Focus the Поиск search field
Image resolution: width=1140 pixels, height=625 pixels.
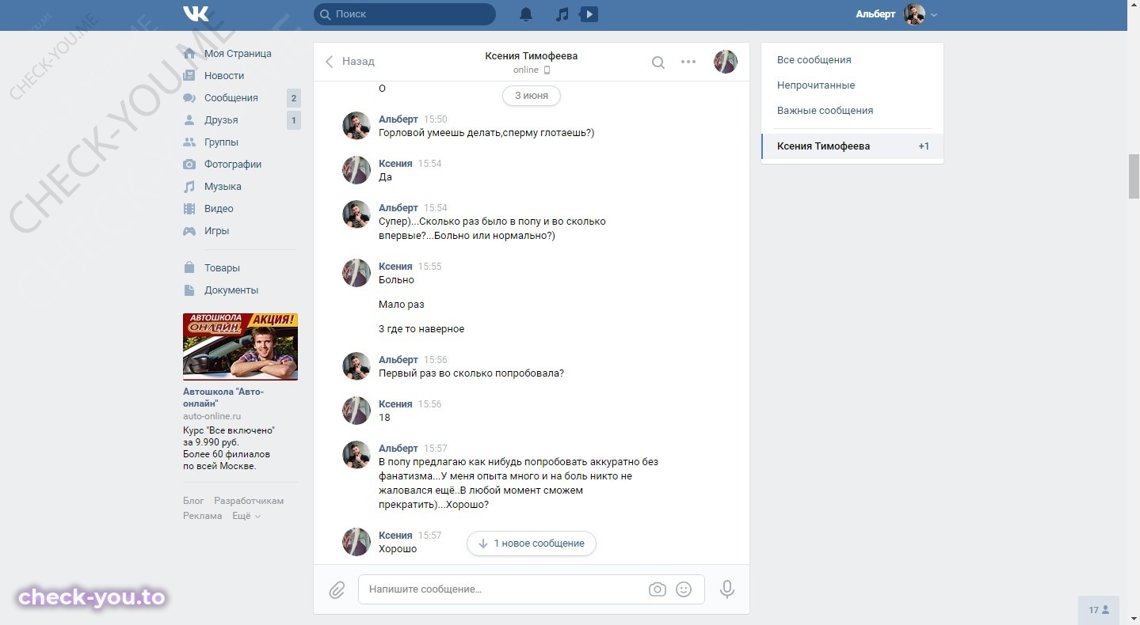(x=405, y=14)
